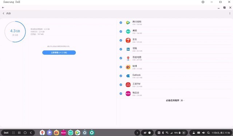This screenshot has height=136, width=233.
Task: Click the NFC status icon
Action: pos(159,133)
